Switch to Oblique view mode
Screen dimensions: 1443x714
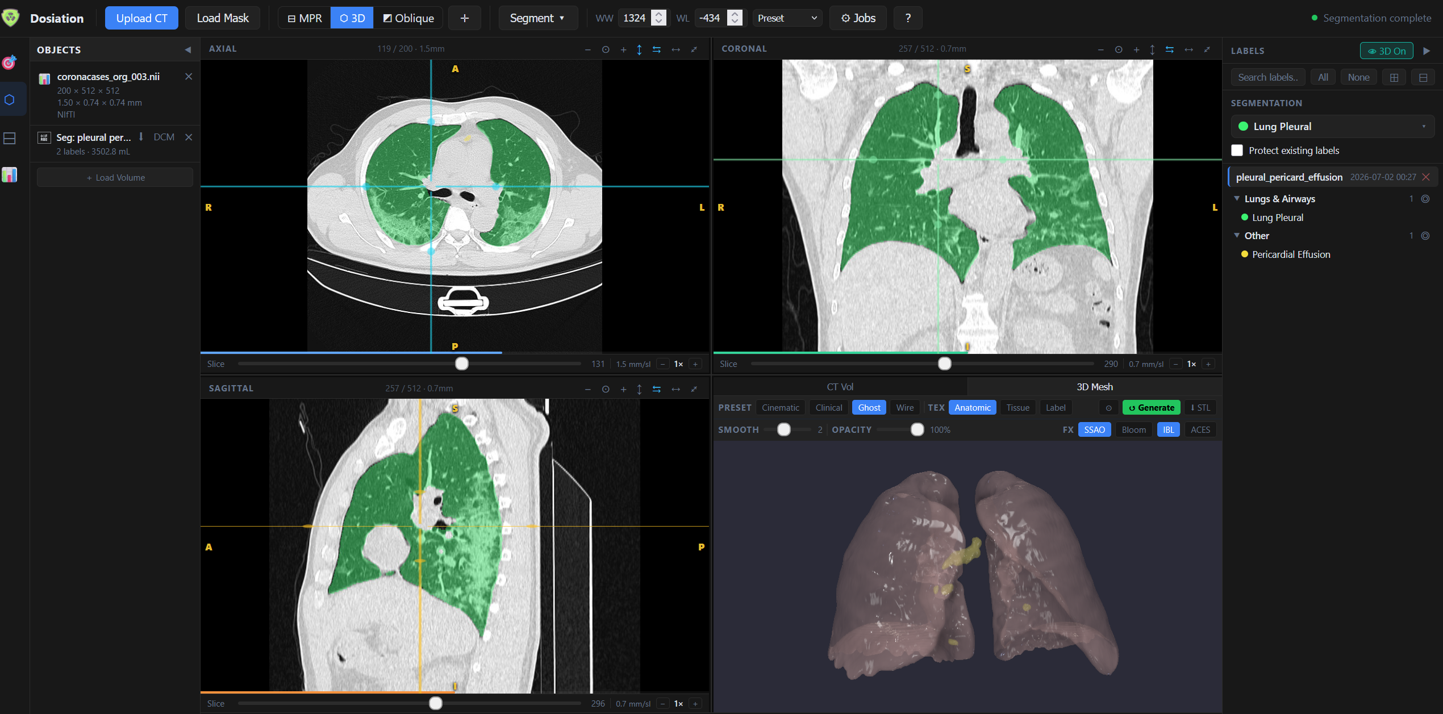coord(408,18)
